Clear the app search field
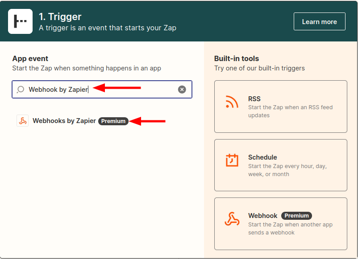The image size is (358, 259). [x=182, y=90]
